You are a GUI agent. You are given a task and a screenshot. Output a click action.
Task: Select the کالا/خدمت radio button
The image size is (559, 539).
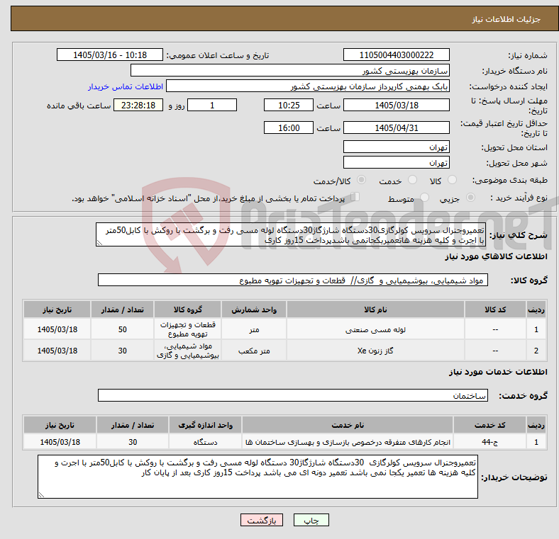(361, 180)
